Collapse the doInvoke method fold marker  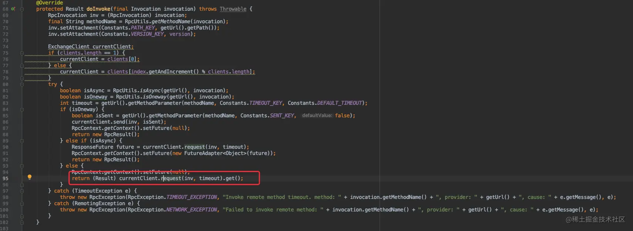pos(22,9)
